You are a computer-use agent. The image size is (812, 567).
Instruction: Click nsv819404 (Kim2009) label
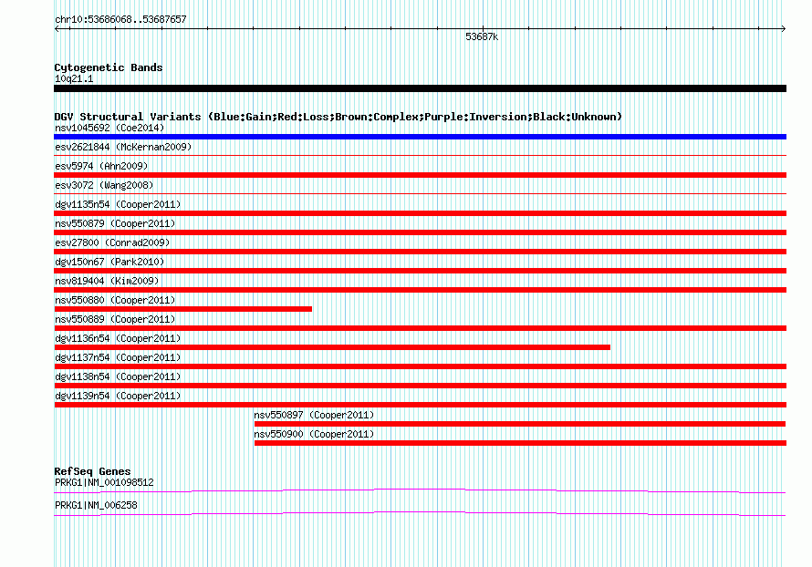(x=107, y=281)
